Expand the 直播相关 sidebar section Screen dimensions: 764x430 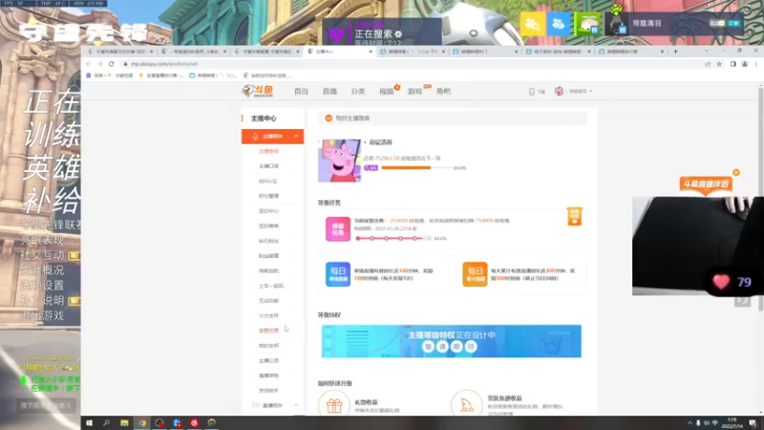(x=272, y=405)
